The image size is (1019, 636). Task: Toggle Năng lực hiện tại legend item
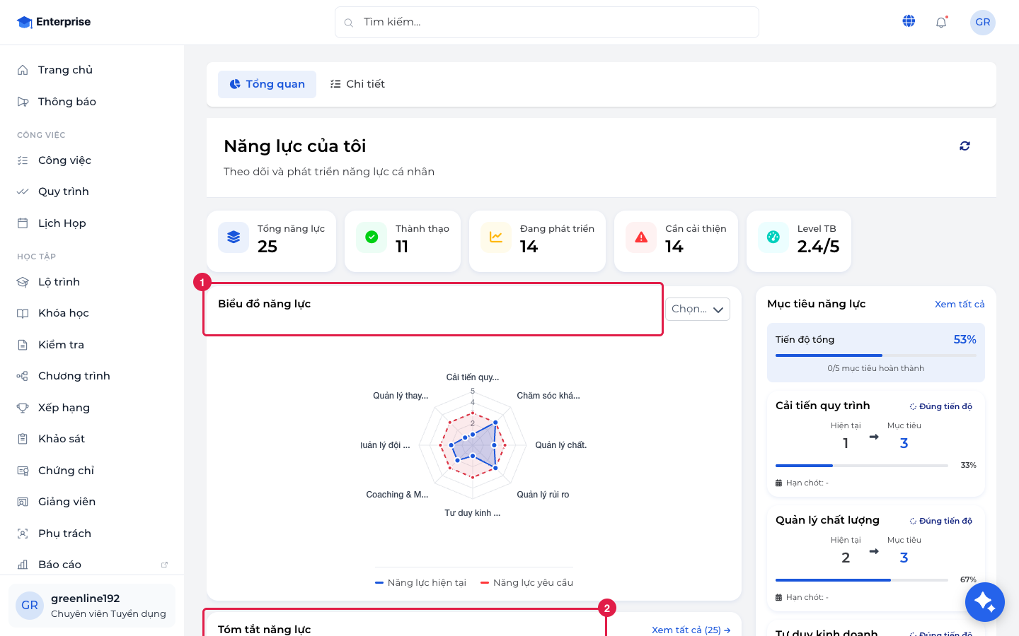click(x=420, y=583)
